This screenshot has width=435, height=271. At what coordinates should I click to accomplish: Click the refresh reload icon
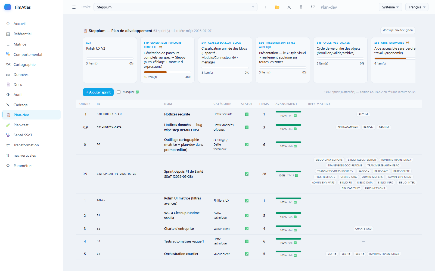tap(313, 7)
